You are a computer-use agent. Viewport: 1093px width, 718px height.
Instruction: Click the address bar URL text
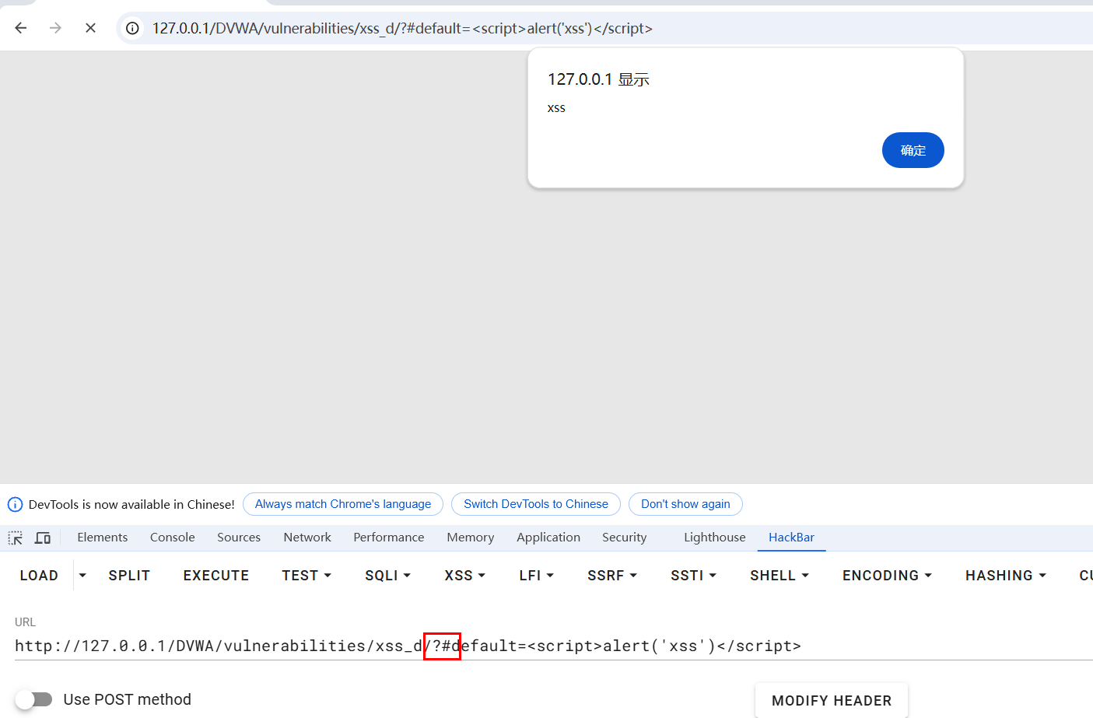click(x=402, y=28)
